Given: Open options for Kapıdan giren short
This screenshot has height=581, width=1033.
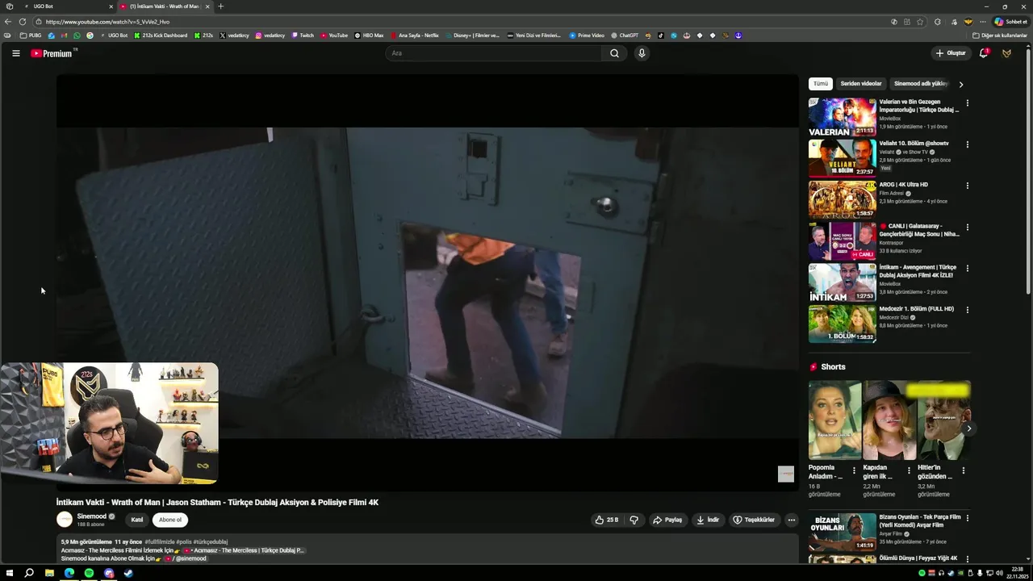Looking at the screenshot, I should [x=909, y=470].
